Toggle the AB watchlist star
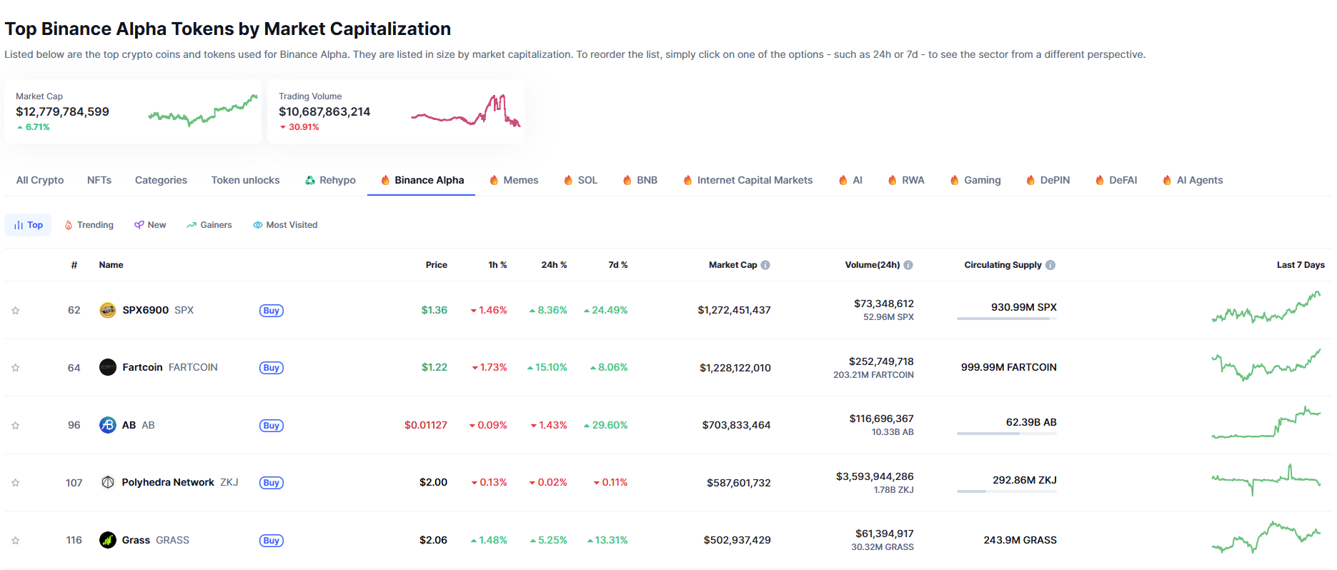The image size is (1337, 570). pyautogui.click(x=15, y=426)
